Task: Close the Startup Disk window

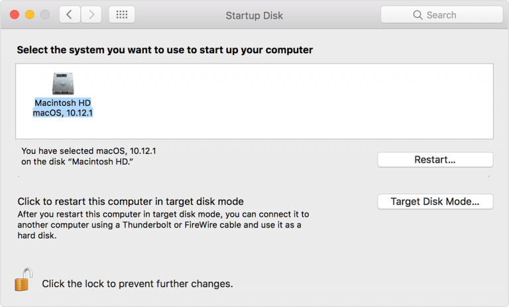Action: click(x=15, y=15)
